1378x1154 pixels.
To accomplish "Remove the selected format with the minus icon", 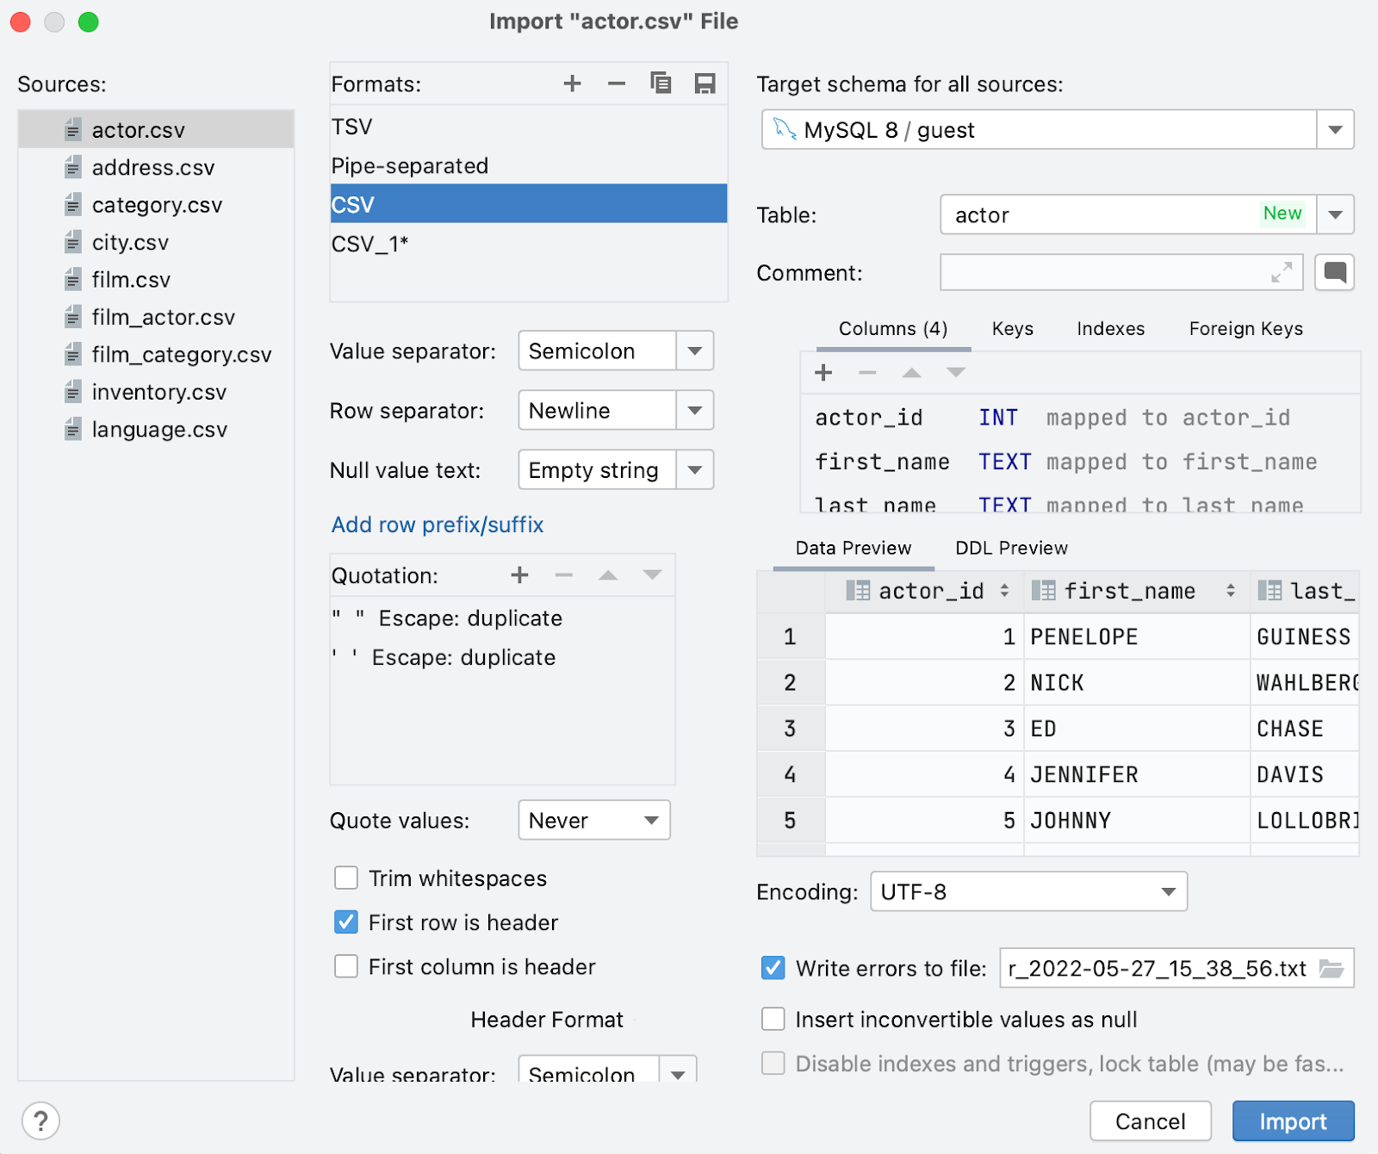I will click(x=617, y=84).
